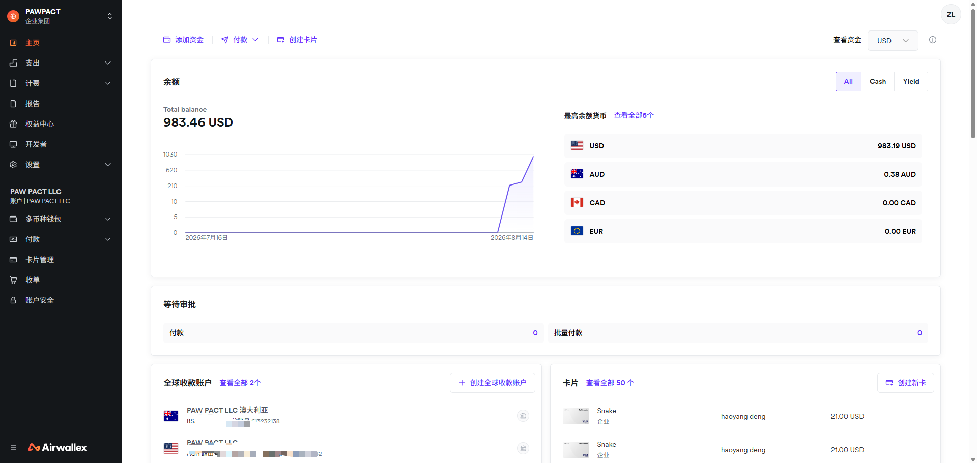Collapse sidebar with the hamburger menu icon

tap(13, 447)
